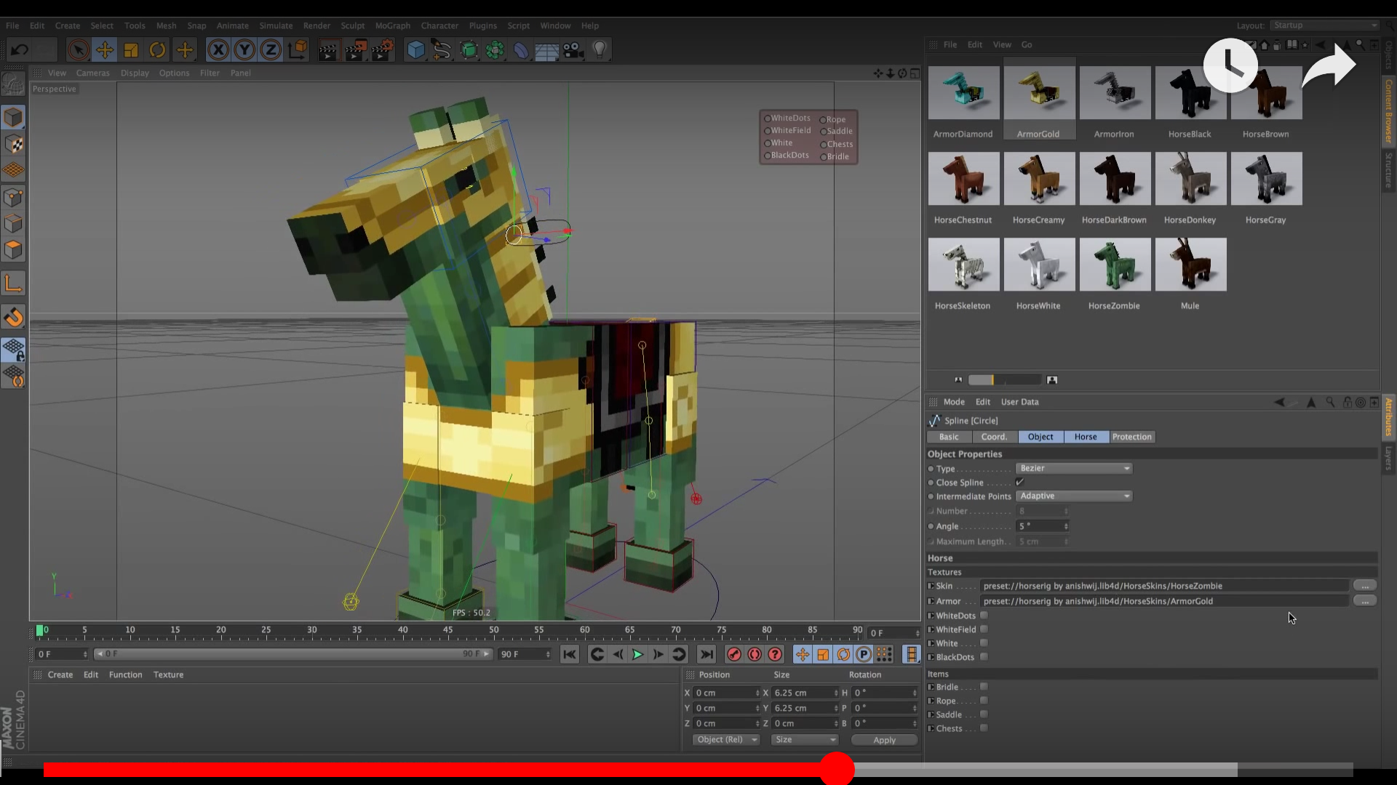Enable the Chests item checkbox
The width and height of the screenshot is (1397, 785).
984,728
